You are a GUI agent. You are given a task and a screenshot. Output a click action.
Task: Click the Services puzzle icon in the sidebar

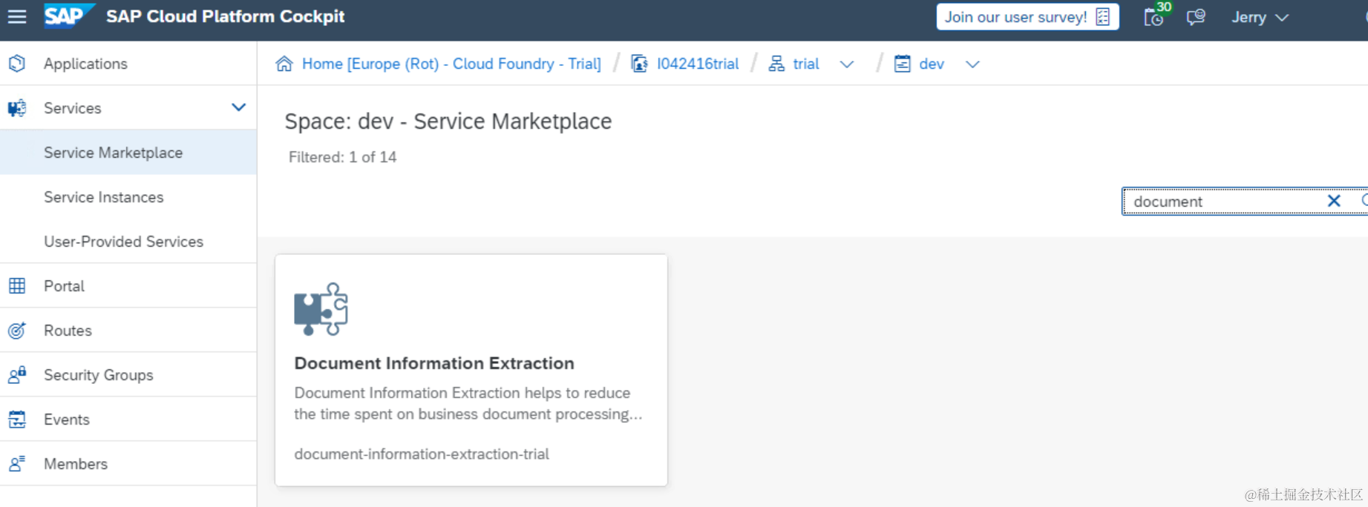(17, 108)
